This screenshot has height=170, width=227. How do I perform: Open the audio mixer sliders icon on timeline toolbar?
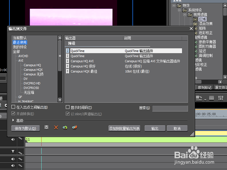point(221,98)
